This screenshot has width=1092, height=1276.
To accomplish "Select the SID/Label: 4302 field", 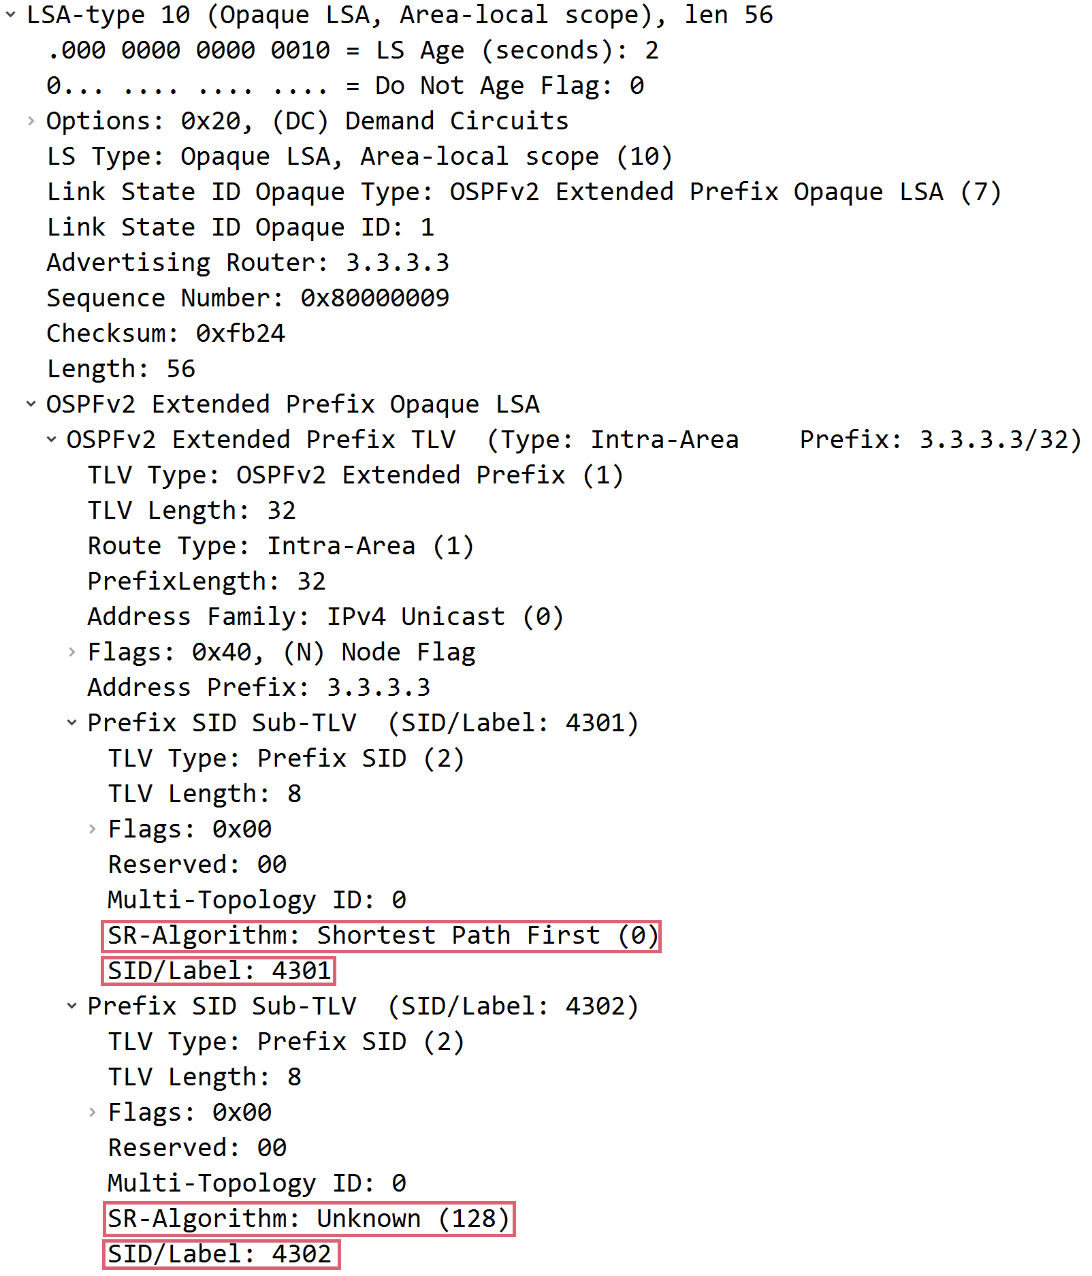I will pyautogui.click(x=218, y=1254).
